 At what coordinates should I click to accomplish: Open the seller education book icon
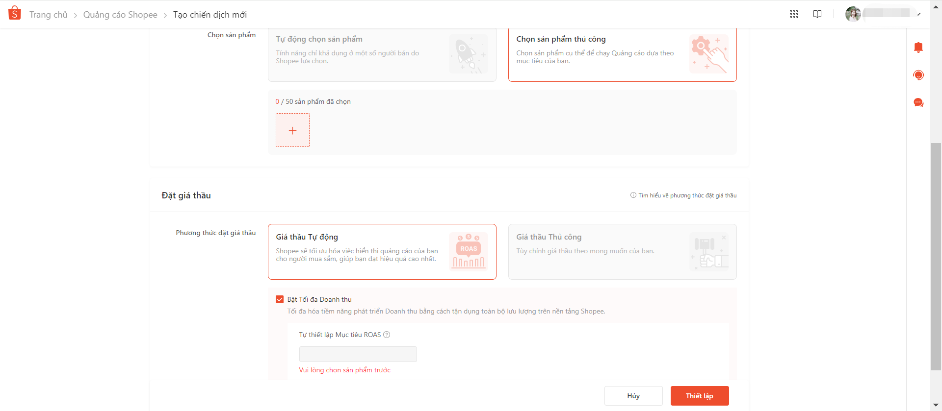click(x=817, y=14)
